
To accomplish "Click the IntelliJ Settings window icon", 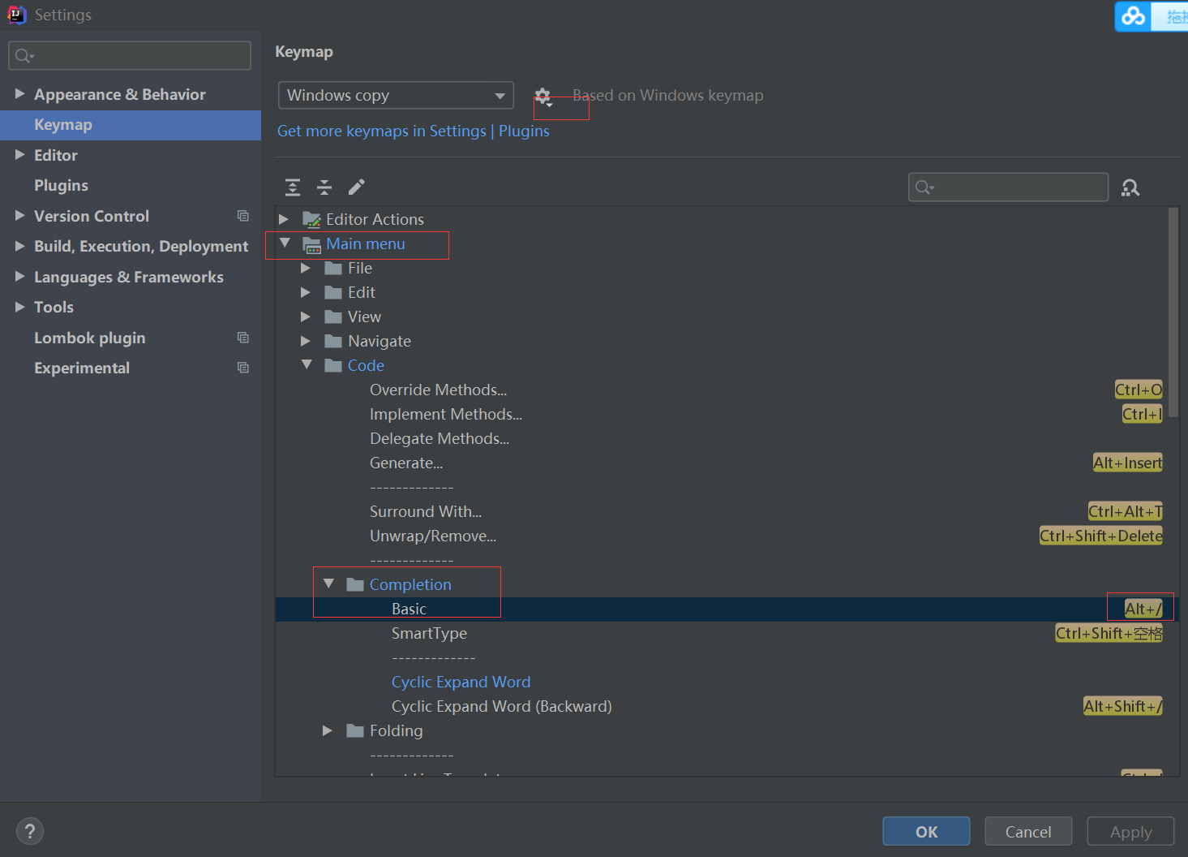I will [x=16, y=15].
